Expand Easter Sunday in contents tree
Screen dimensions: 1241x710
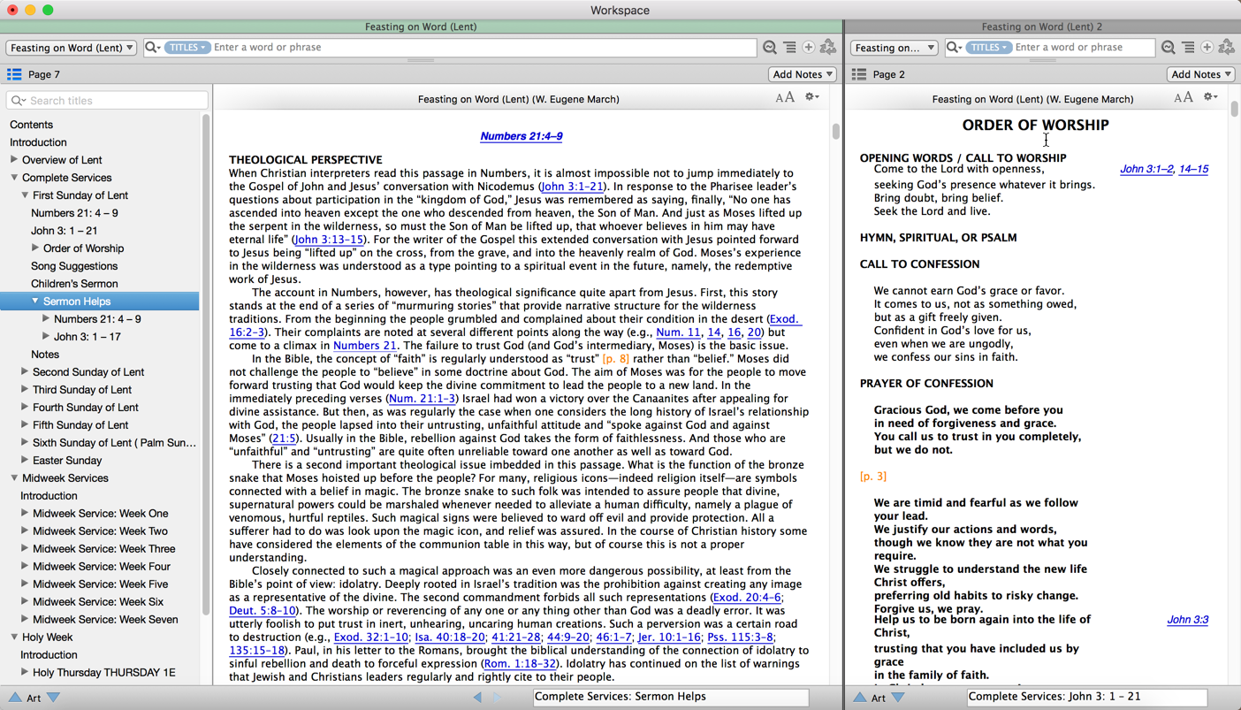[25, 461]
